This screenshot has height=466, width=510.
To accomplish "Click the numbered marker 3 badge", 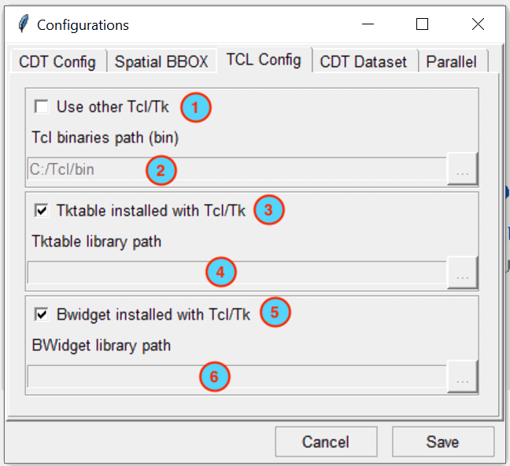I will (268, 210).
